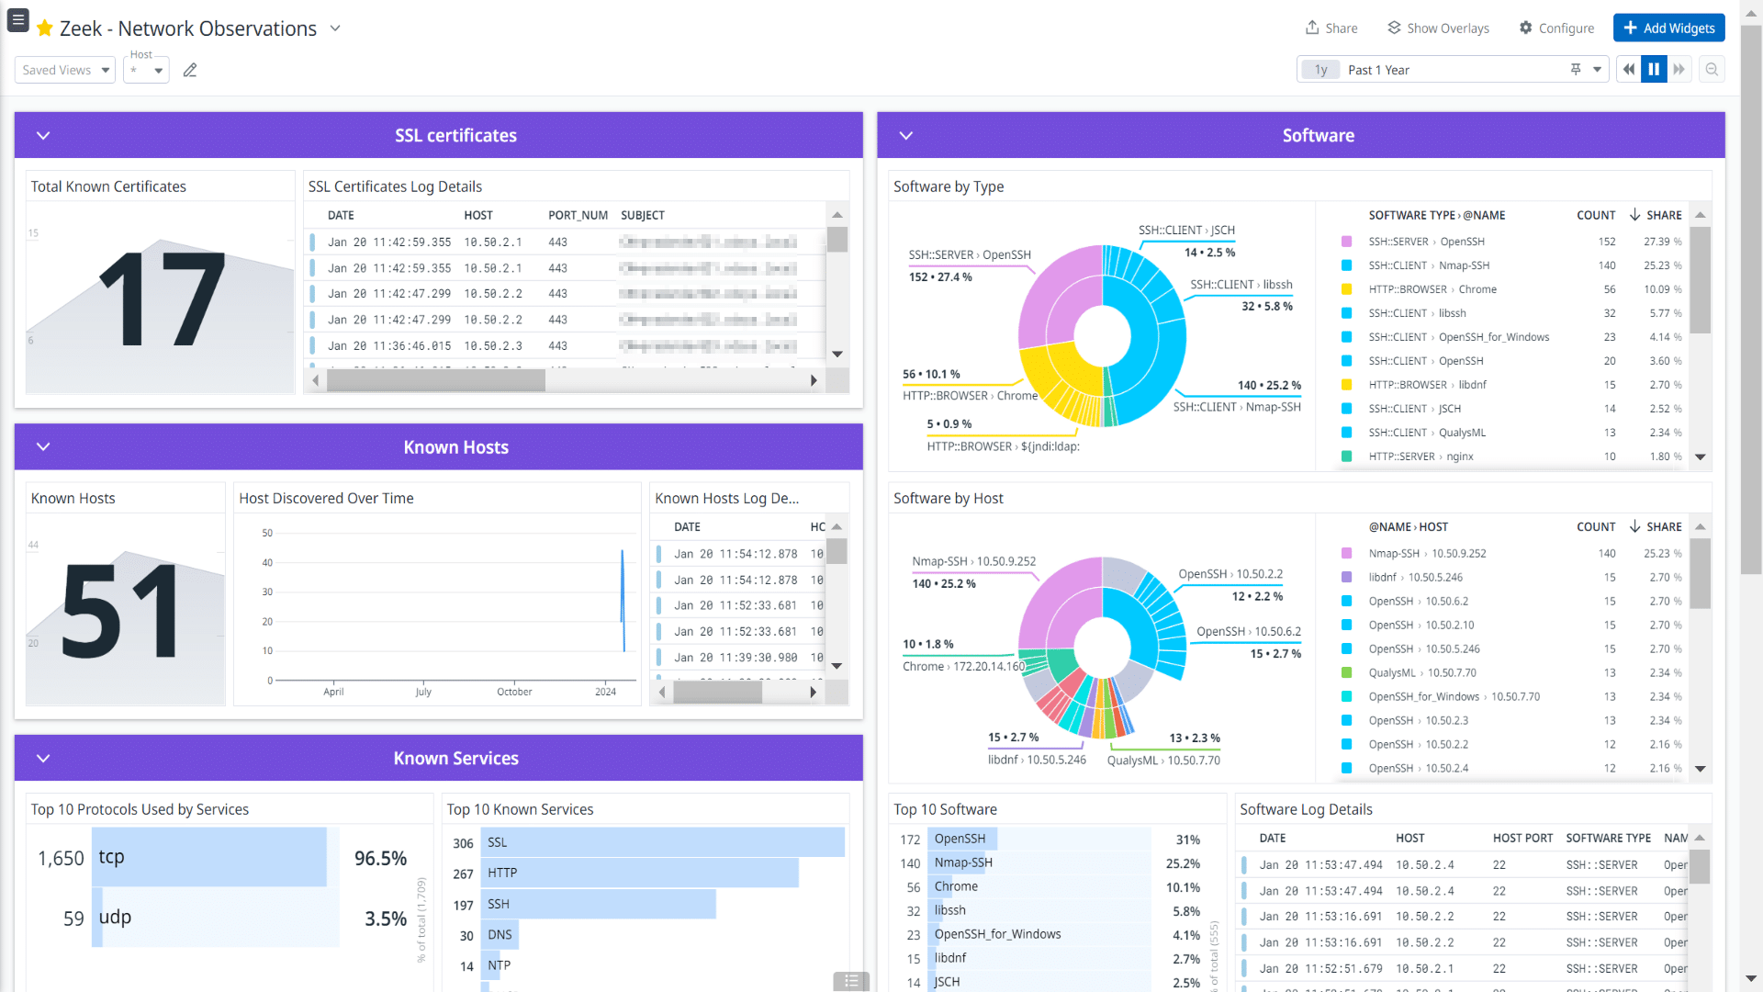Click the sort arrow on the SHARE column
Image resolution: width=1763 pixels, height=992 pixels.
click(x=1633, y=215)
